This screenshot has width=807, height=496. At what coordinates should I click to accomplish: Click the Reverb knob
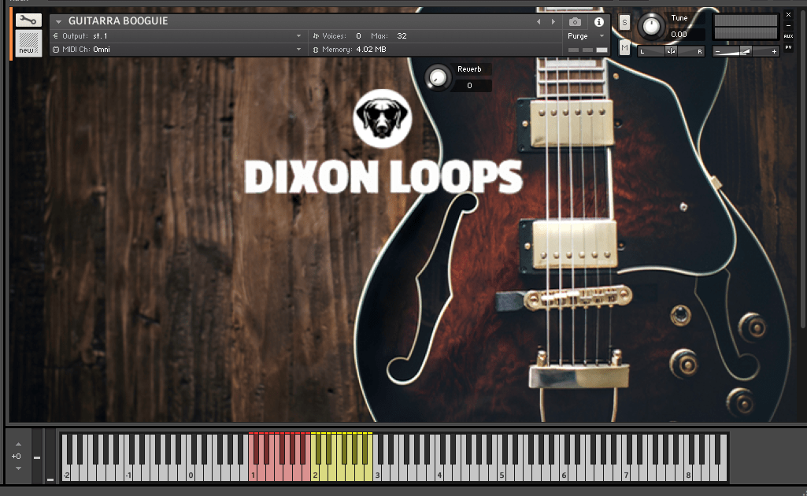click(x=438, y=77)
